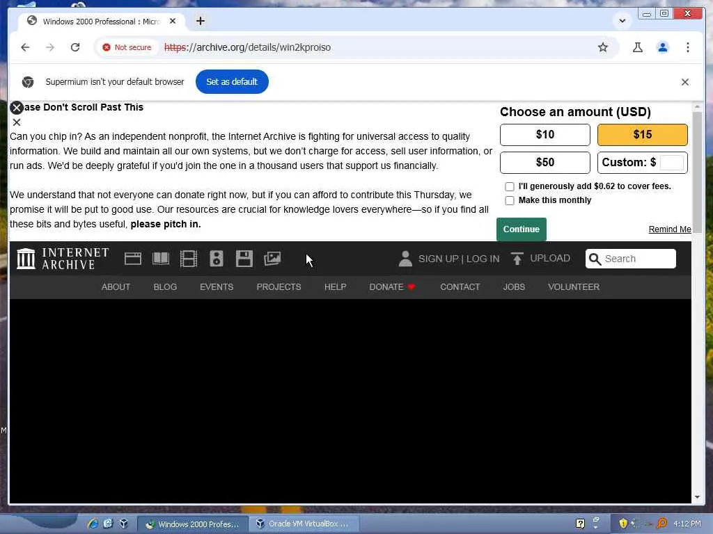Click the forward navigation arrow
Image resolution: width=713 pixels, height=534 pixels.
pos(50,47)
